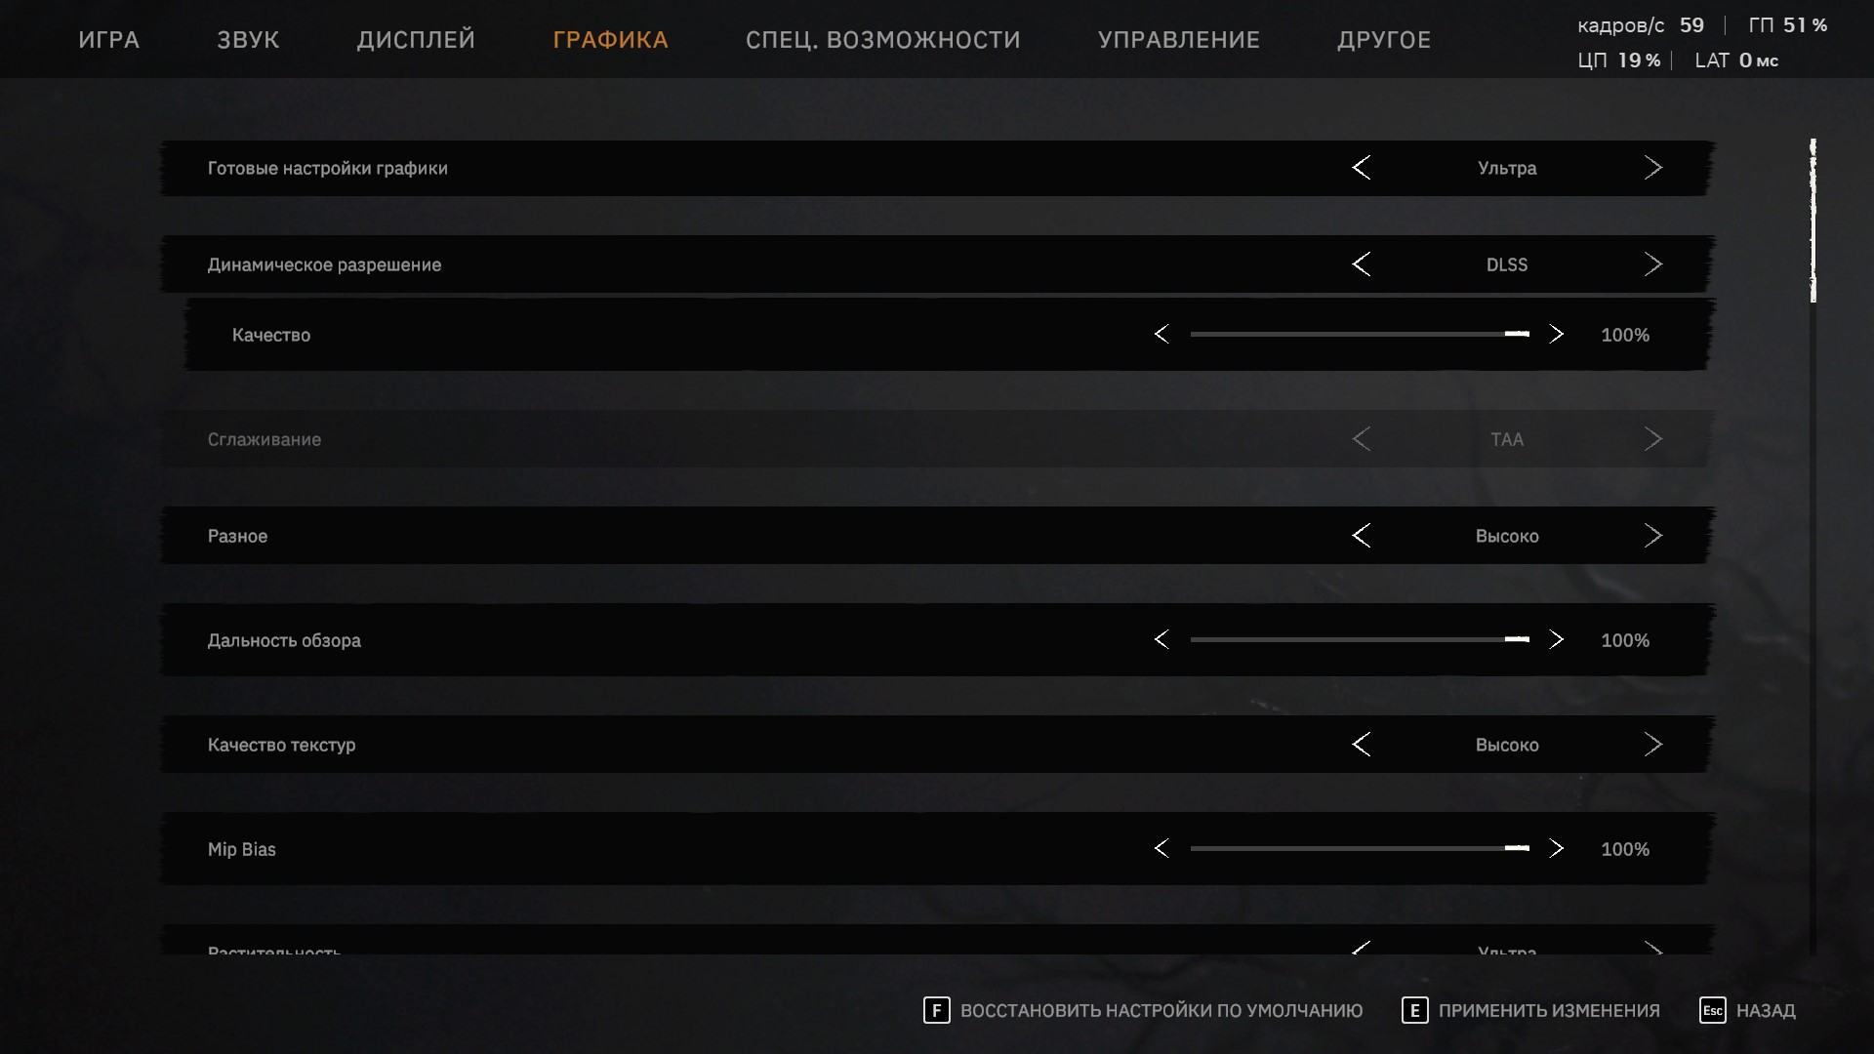Click the ЦП 19 % indicator
The width and height of the screenshot is (1874, 1054).
click(1618, 61)
